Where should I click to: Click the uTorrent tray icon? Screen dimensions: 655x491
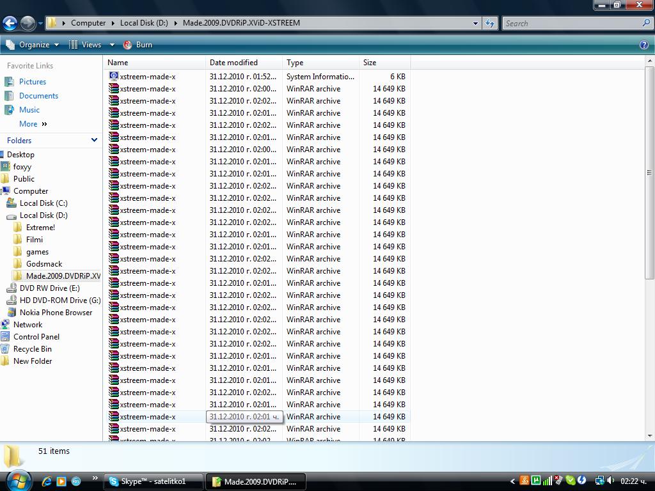pos(536,481)
